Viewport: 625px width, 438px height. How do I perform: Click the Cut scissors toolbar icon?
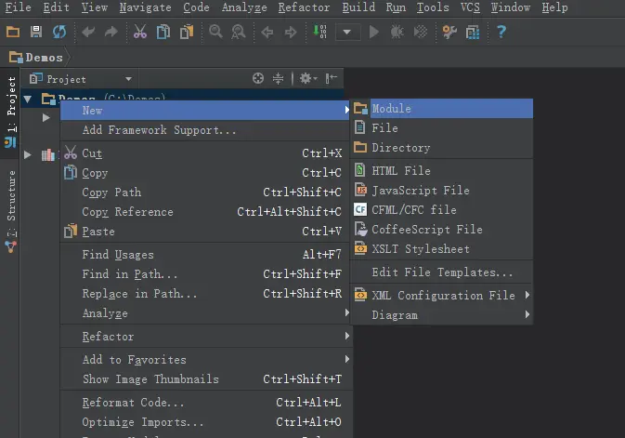tap(140, 32)
